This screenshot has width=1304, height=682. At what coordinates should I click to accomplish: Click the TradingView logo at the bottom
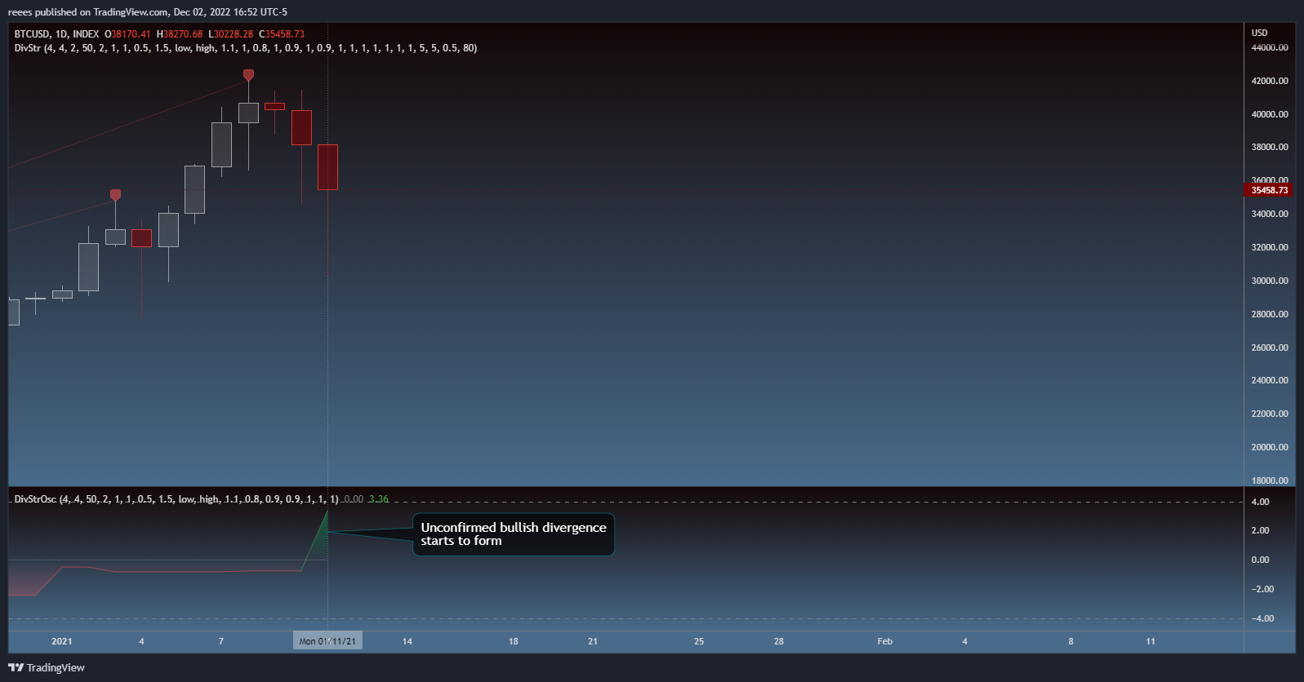pos(47,667)
